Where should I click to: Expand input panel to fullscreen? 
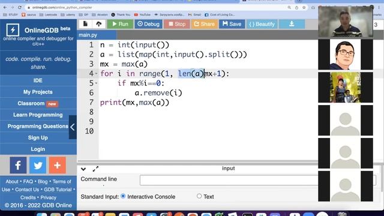(95, 169)
